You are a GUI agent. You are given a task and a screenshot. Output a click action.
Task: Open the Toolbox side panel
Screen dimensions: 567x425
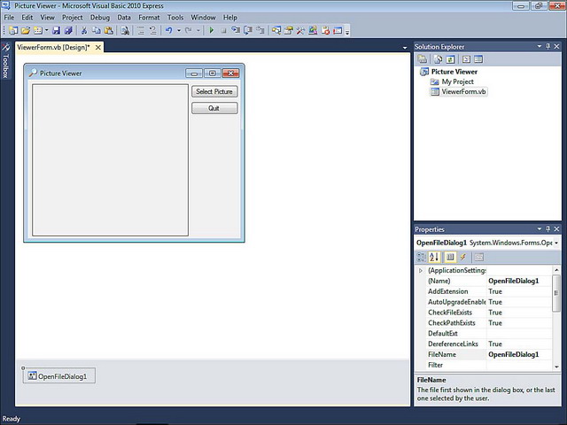[x=5, y=61]
